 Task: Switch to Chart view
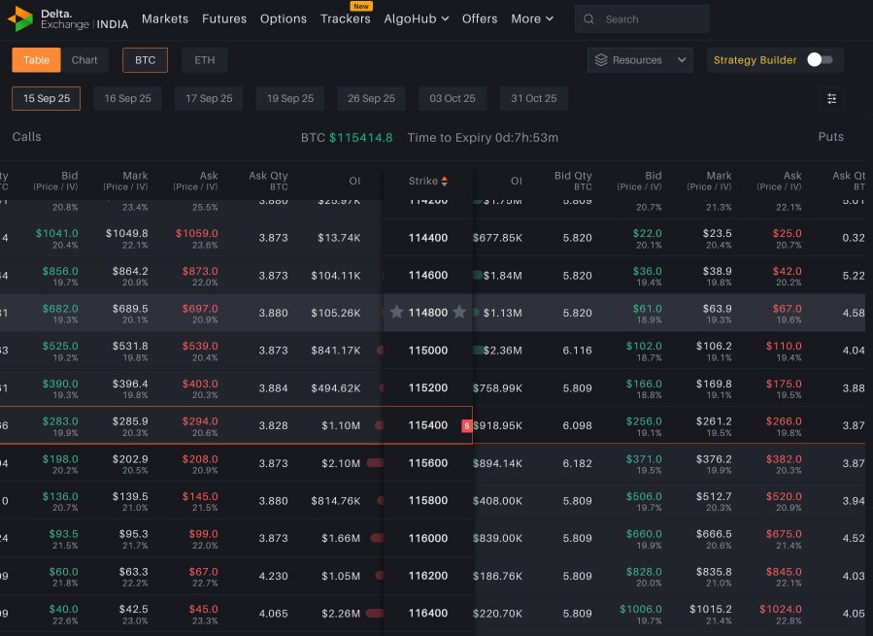[84, 60]
